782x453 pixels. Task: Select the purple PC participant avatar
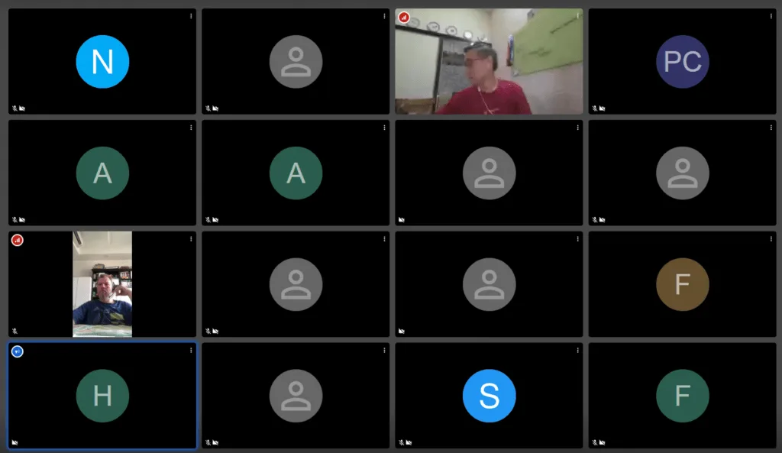pyautogui.click(x=682, y=62)
